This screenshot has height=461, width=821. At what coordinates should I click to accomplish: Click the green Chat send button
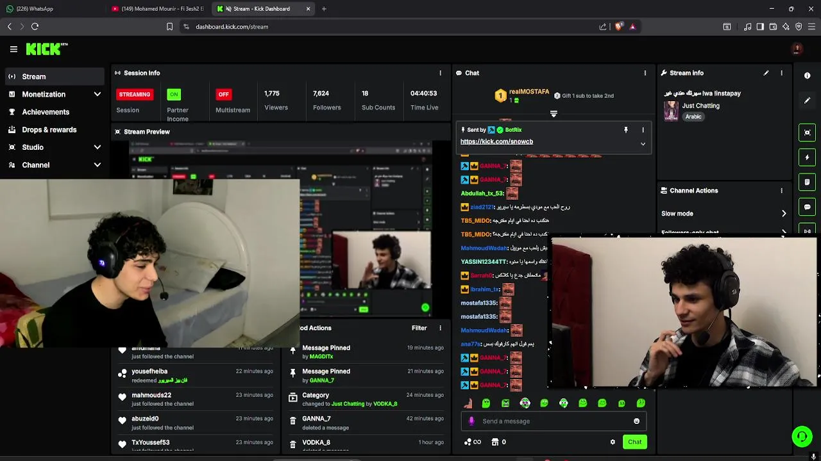[634, 442]
